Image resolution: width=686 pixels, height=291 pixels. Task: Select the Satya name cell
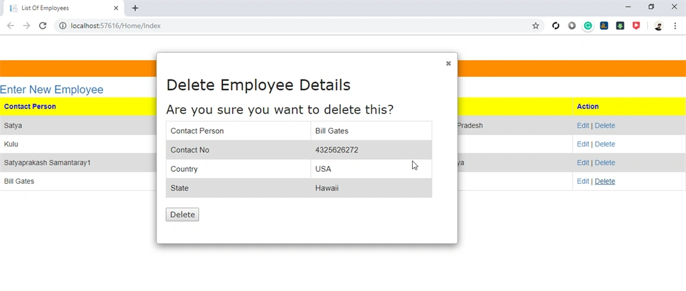[x=13, y=125]
